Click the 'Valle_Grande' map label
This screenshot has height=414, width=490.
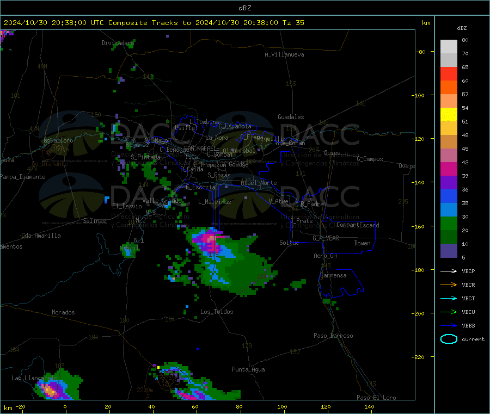[x=162, y=201]
